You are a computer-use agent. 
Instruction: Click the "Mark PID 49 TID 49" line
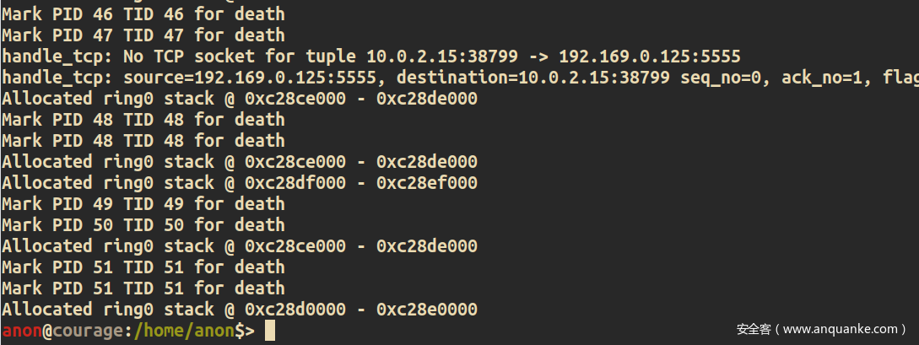[x=143, y=203]
